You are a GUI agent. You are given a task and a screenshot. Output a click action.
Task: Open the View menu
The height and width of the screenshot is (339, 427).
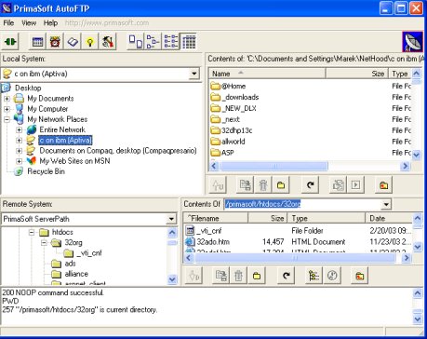(x=29, y=23)
